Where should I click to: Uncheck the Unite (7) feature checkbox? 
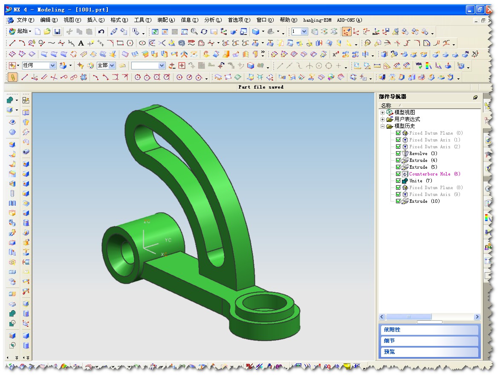point(398,181)
